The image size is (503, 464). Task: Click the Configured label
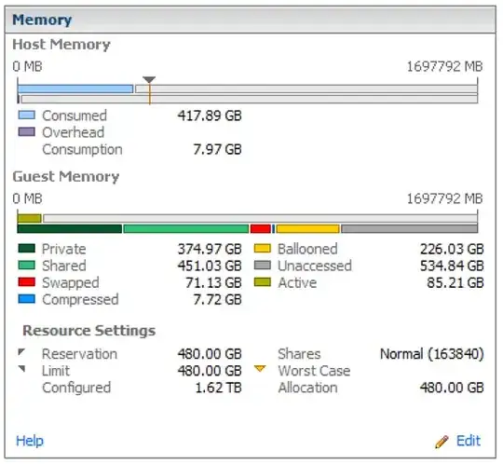(x=76, y=388)
